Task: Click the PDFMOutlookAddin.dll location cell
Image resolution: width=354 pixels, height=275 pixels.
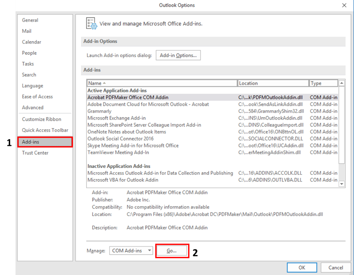Action: pyautogui.click(x=270, y=97)
